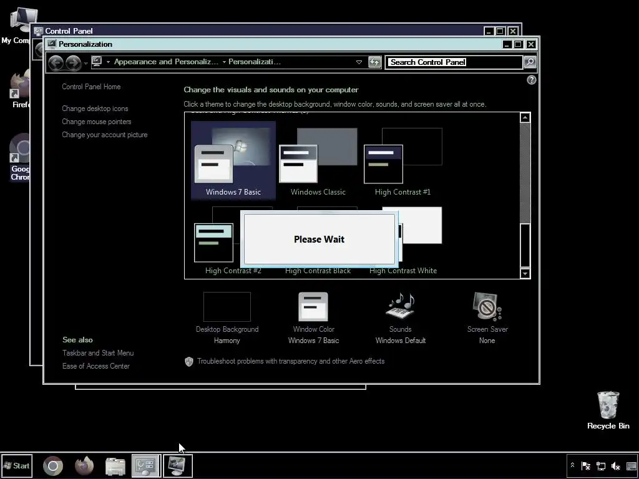Open Screen Saver settings icon

tap(487, 307)
